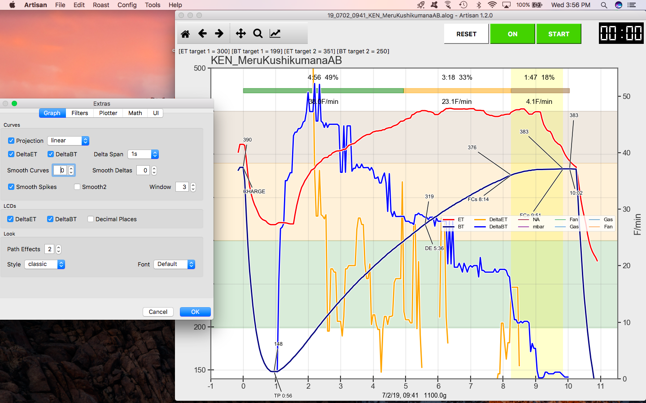Click the Path Effects stepper
This screenshot has height=403, width=646.
click(x=58, y=249)
